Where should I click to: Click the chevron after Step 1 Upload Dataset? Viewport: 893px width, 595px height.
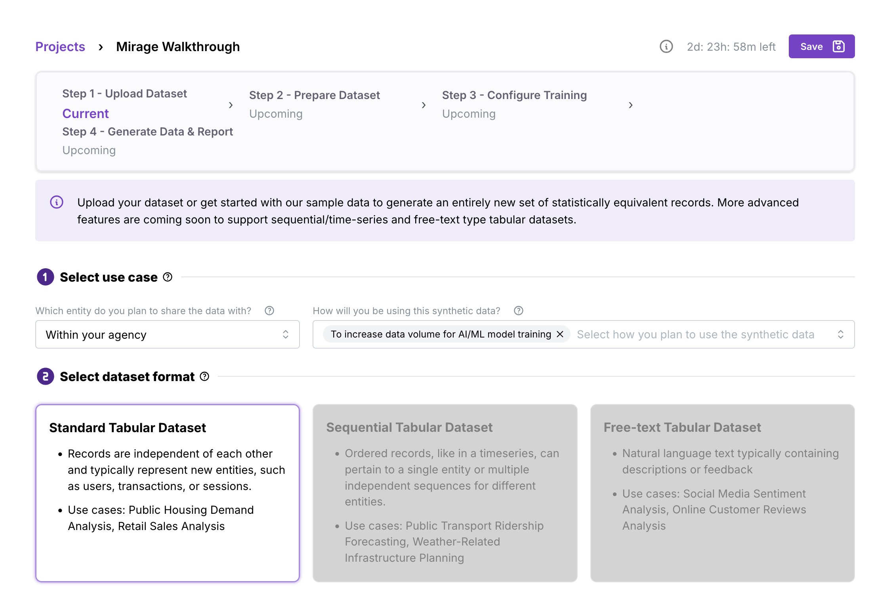pyautogui.click(x=231, y=105)
